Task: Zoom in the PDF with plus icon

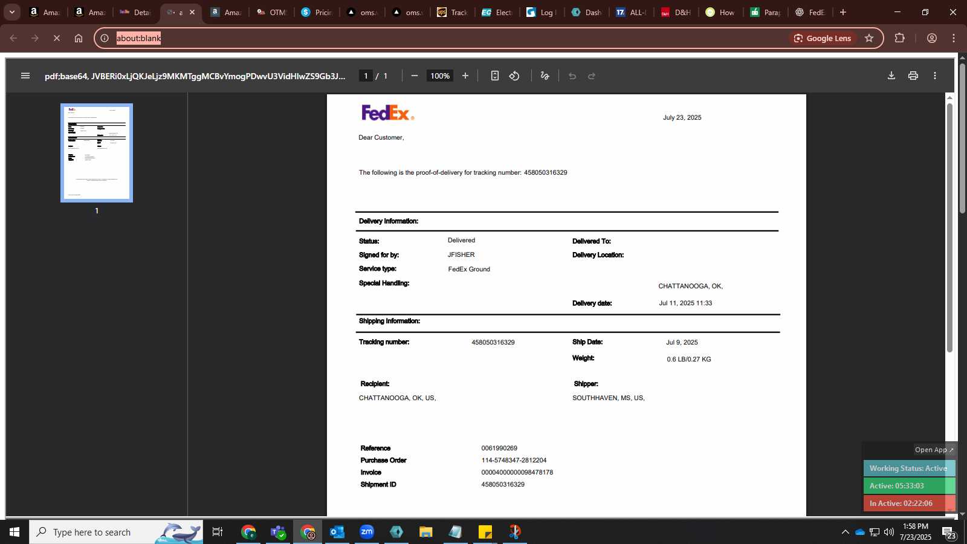Action: pyautogui.click(x=465, y=76)
